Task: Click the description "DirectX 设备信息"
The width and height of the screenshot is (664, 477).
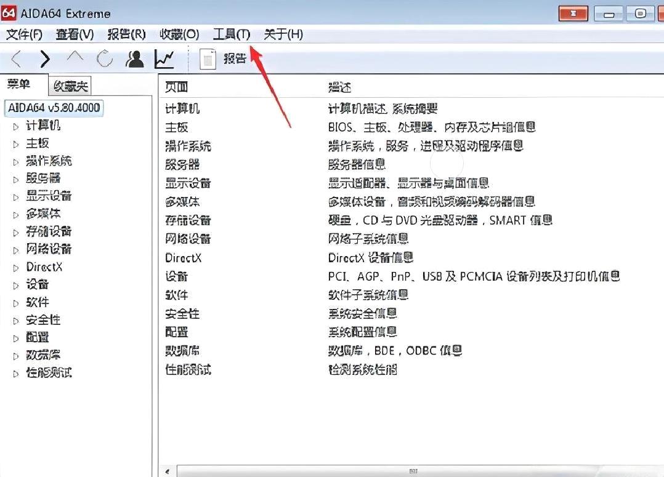Action: pyautogui.click(x=371, y=257)
